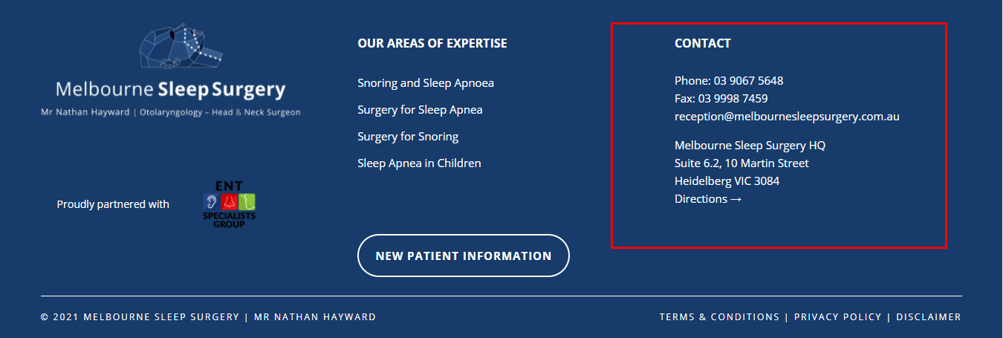View the Terms & Conditions page

[719, 317]
